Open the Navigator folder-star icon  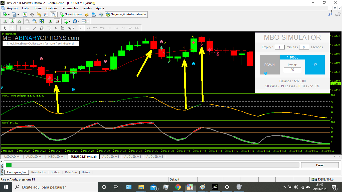(39, 14)
